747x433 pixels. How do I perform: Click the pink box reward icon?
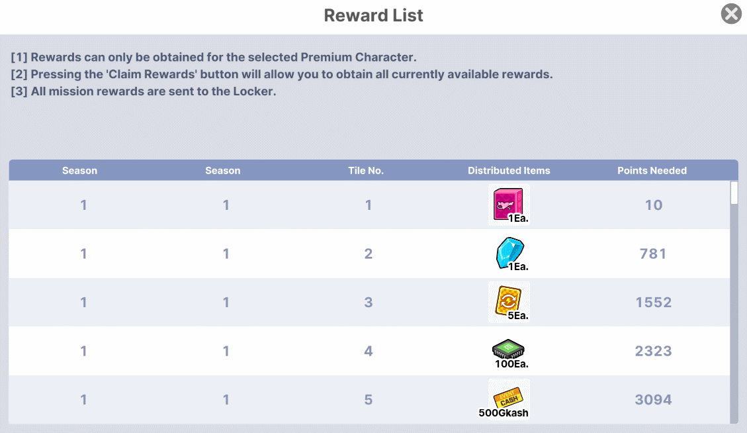pyautogui.click(x=508, y=203)
